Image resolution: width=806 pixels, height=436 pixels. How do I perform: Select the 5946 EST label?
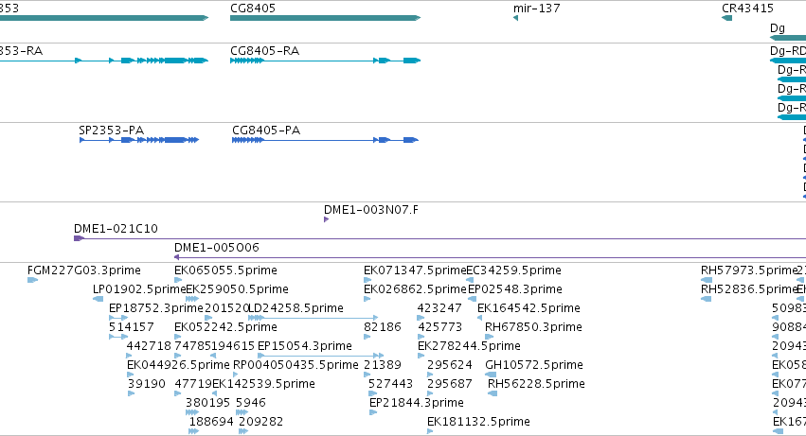pyautogui.click(x=251, y=403)
